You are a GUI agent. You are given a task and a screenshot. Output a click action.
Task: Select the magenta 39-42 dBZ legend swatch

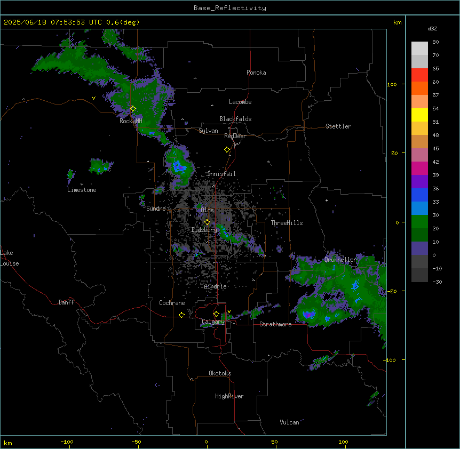pyautogui.click(x=419, y=168)
